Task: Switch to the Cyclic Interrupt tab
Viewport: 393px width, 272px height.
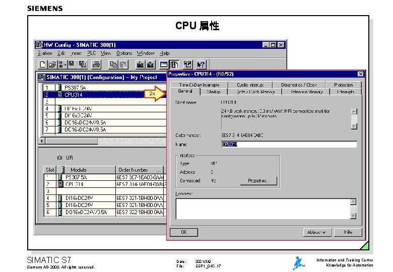Action: (250, 85)
